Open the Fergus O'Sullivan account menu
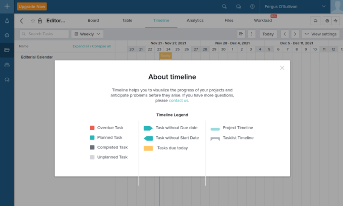This screenshot has height=206, width=343. click(295, 7)
